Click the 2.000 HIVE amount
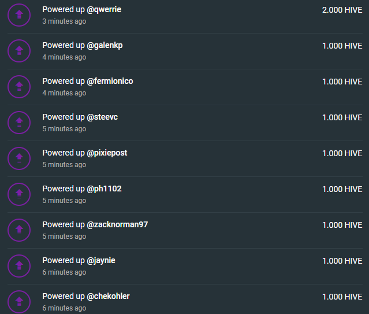Viewport: 369px width, 314px height. (342, 10)
